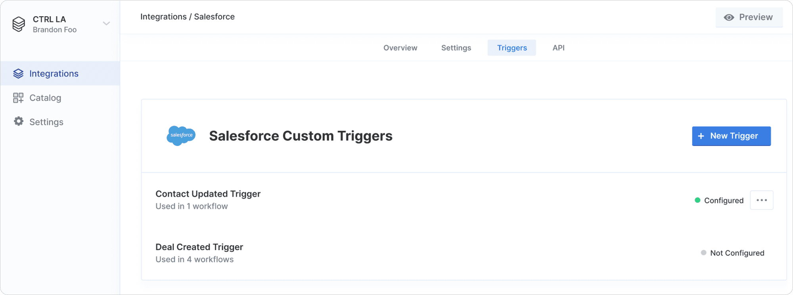
Task: Switch to the API tab
Action: tap(558, 48)
